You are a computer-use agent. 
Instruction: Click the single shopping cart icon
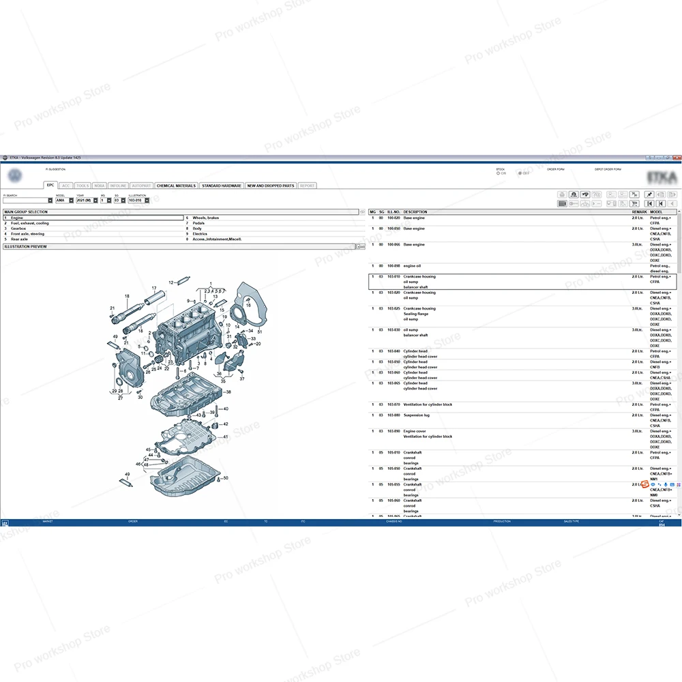(x=634, y=203)
